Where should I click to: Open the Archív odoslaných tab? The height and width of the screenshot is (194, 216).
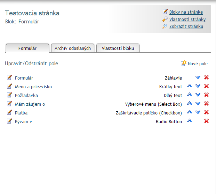tap(73, 48)
